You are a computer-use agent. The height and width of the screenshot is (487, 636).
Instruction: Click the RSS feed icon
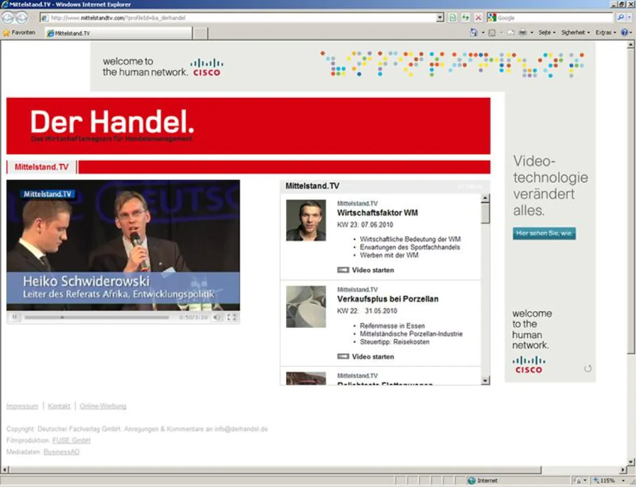[x=493, y=32]
